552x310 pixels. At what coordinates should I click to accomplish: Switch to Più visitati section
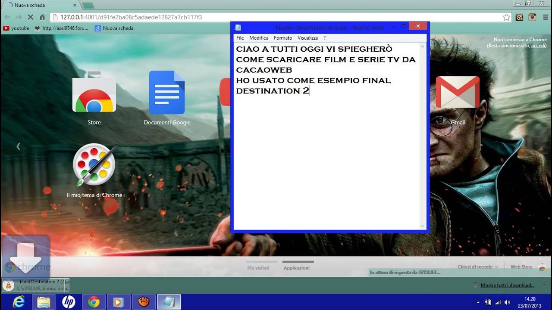258,268
